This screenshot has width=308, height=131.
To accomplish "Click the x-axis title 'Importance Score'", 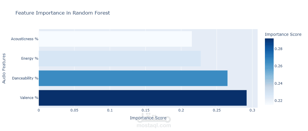I will coord(148,118).
